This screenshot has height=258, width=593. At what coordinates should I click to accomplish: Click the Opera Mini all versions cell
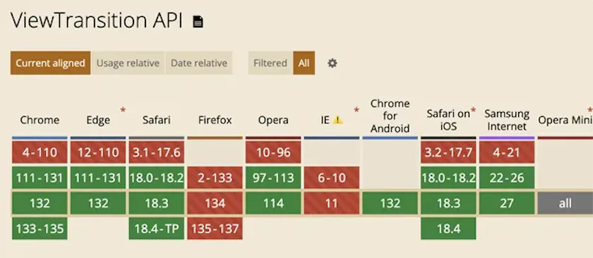[x=565, y=203]
